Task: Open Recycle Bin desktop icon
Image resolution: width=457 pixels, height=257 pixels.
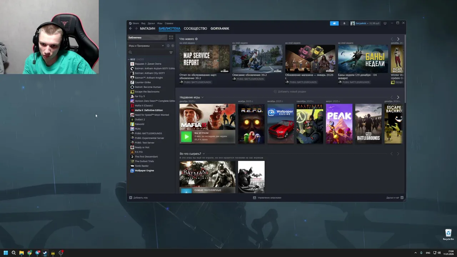Action: 448,235
